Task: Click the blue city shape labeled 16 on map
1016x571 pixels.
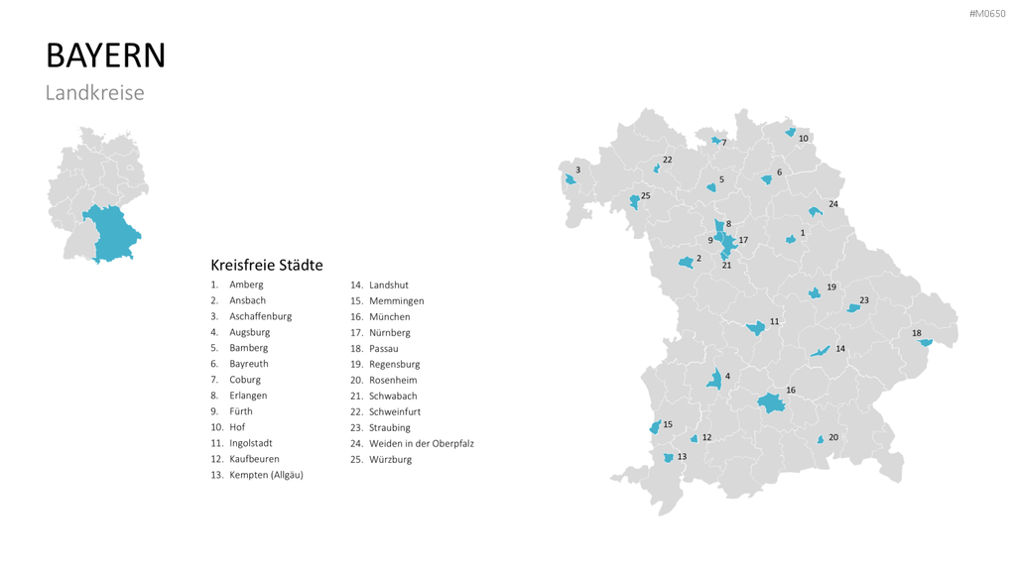Action: coord(771,403)
